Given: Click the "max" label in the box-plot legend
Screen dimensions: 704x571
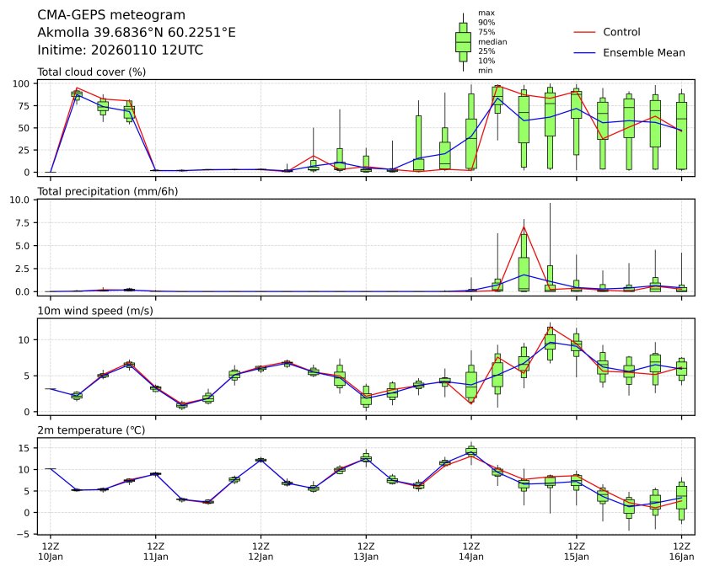Looking at the screenshot, I should (486, 13).
